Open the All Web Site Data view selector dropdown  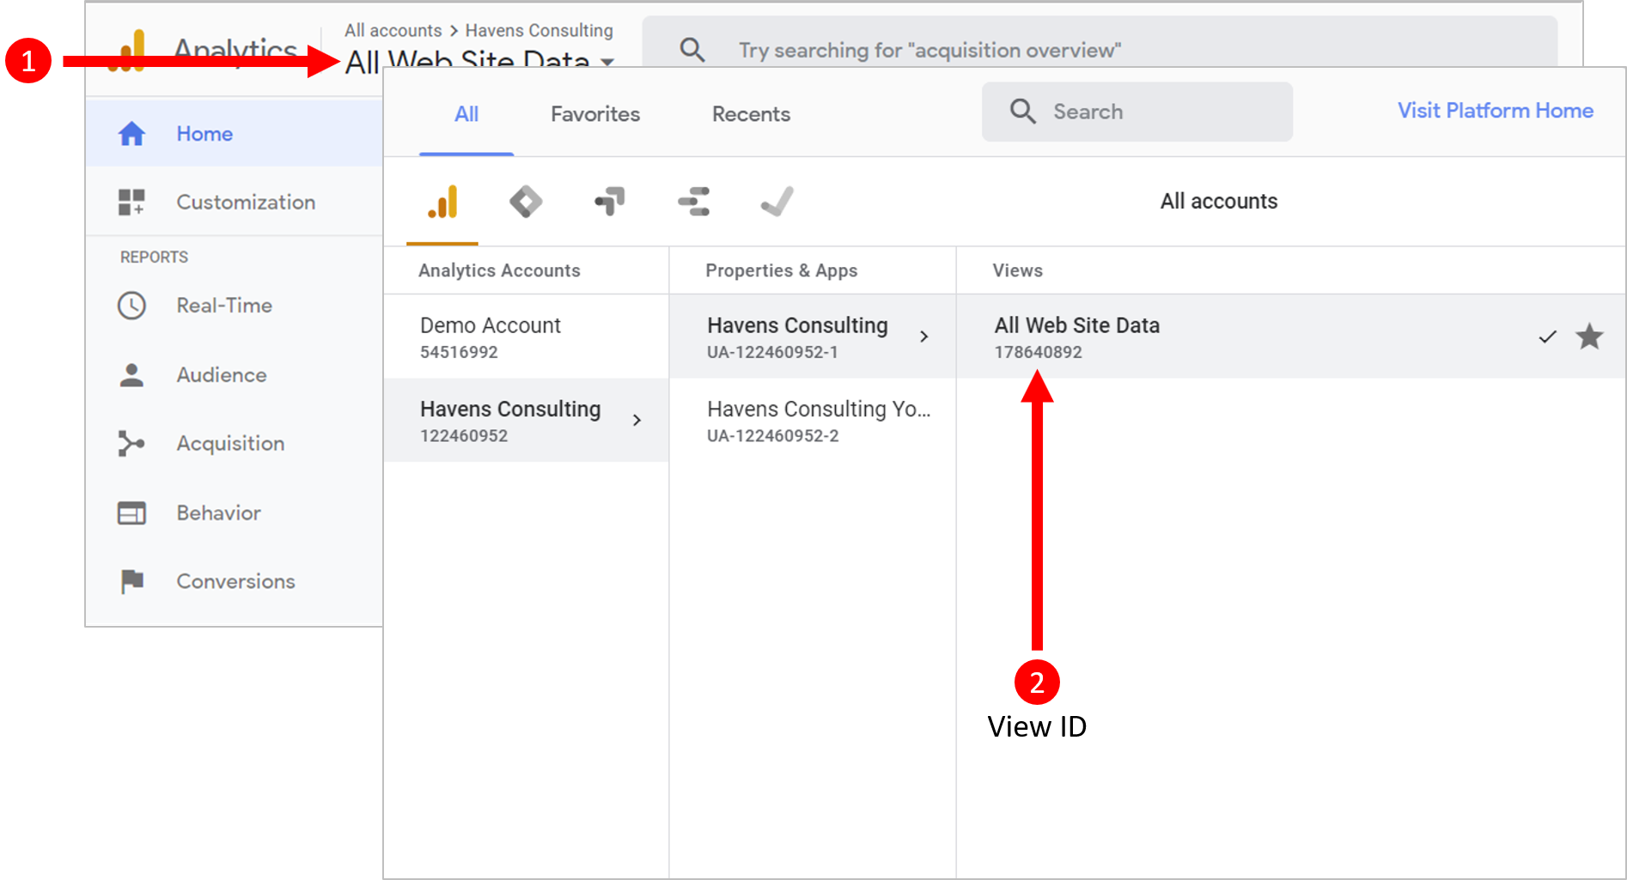479,60
